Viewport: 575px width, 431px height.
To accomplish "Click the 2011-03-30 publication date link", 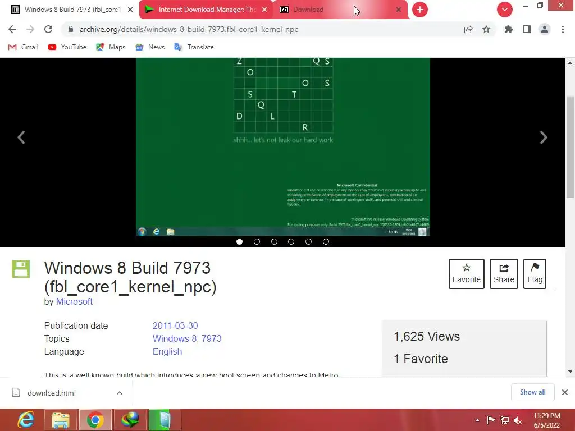I will pyautogui.click(x=175, y=325).
